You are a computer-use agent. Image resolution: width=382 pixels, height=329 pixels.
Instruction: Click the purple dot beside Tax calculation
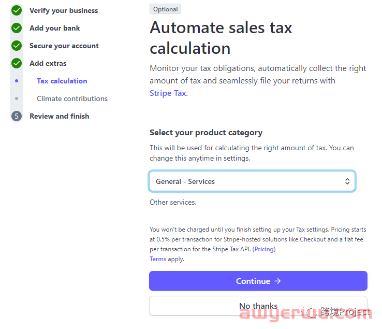tap(17, 81)
